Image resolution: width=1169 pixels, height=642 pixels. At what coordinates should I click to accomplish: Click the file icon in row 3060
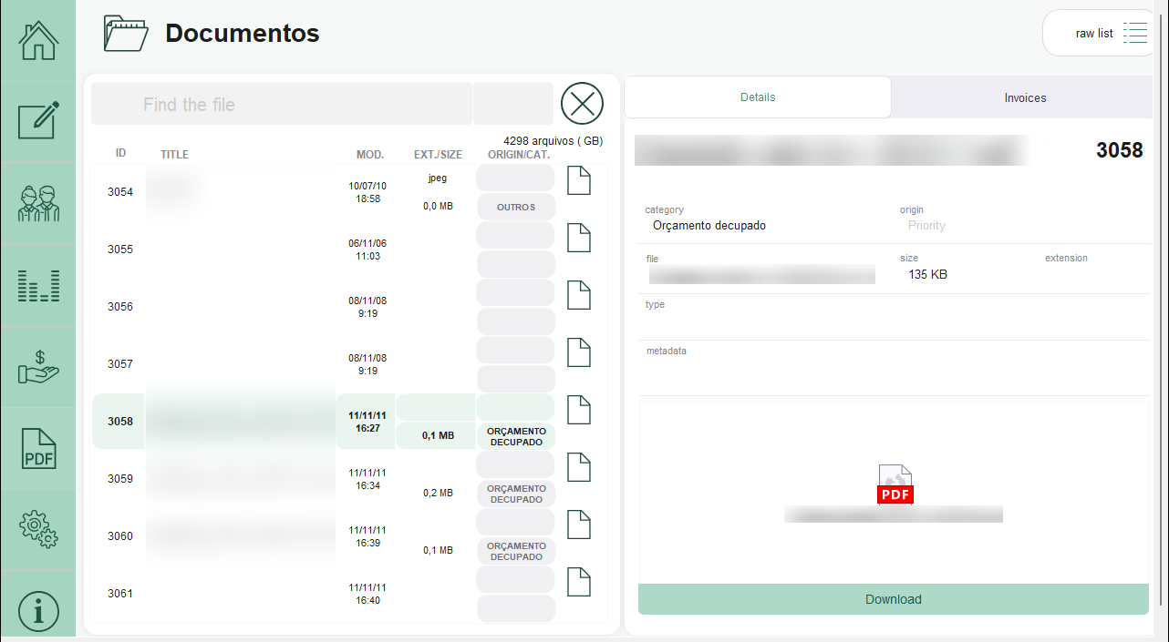coord(579,525)
